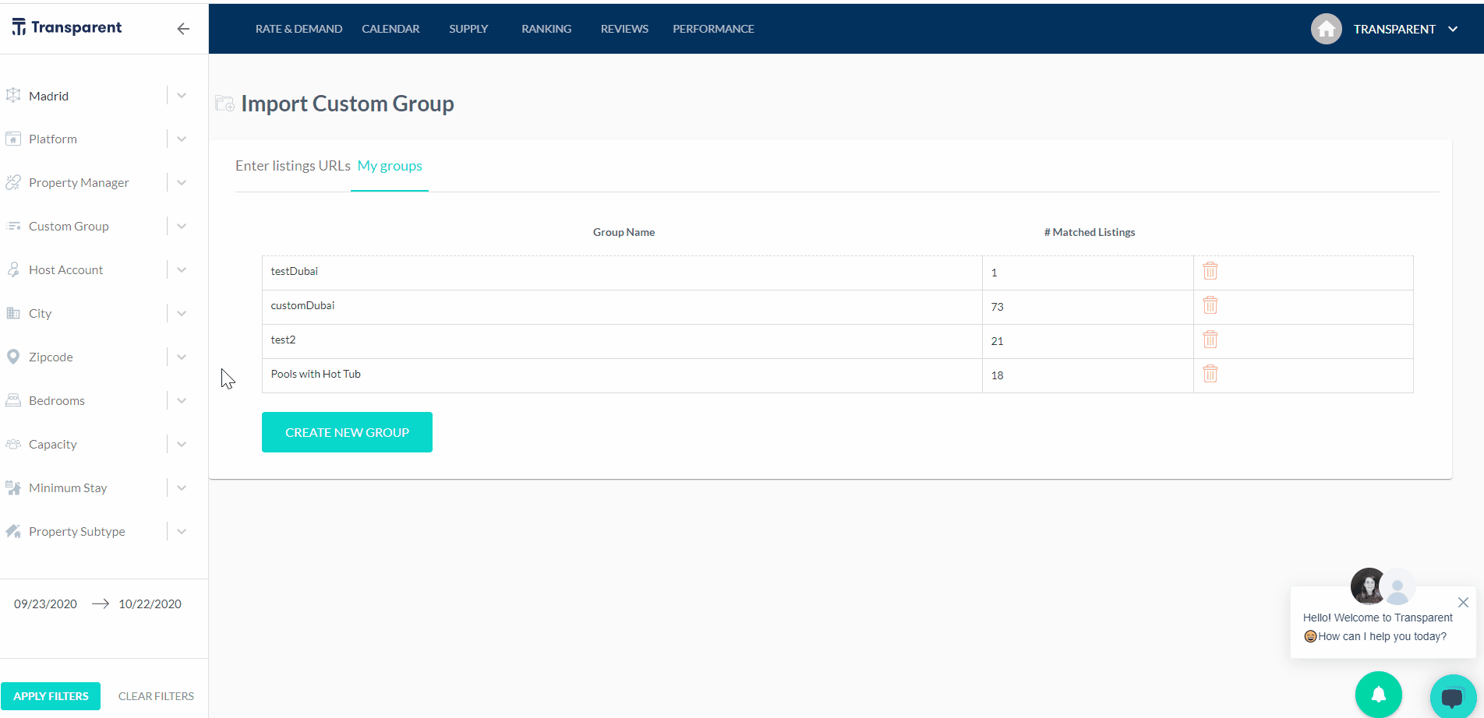Click the Apply Filters button

click(x=51, y=696)
